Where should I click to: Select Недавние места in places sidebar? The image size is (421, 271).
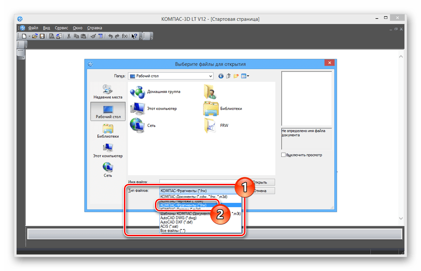click(108, 91)
